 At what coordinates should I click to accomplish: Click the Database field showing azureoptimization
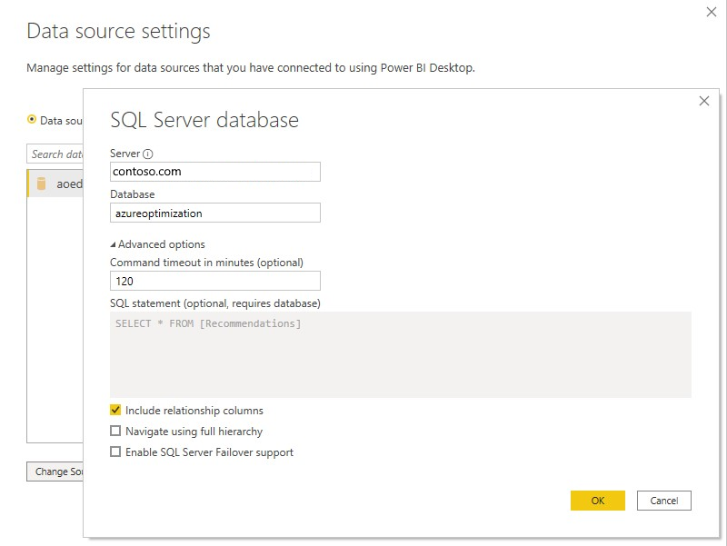[x=215, y=213]
